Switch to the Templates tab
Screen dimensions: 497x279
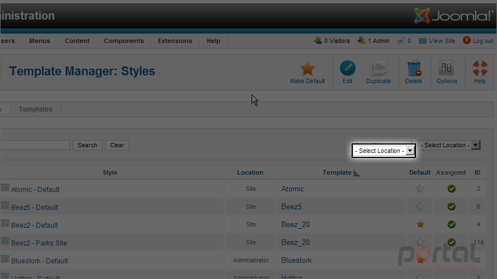(x=36, y=109)
